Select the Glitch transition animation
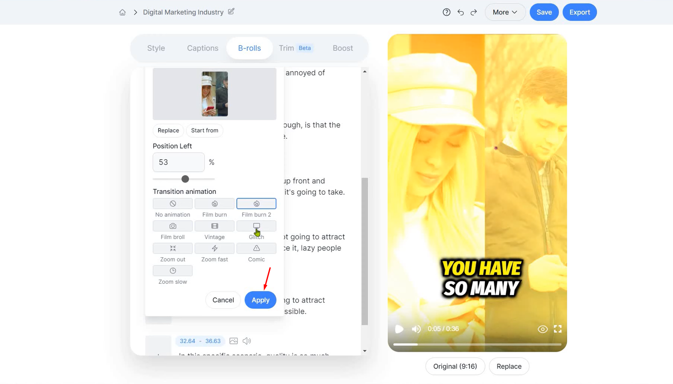 tap(256, 226)
